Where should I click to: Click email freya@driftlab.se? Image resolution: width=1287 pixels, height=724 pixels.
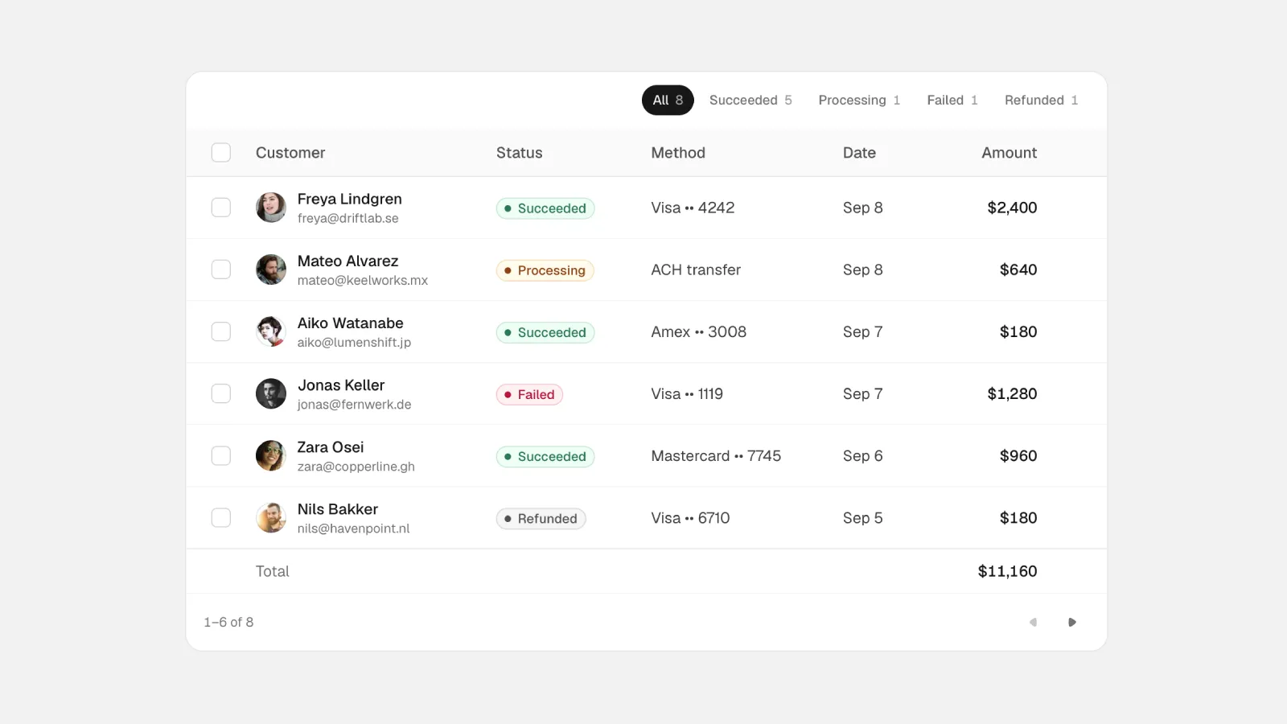pos(348,219)
